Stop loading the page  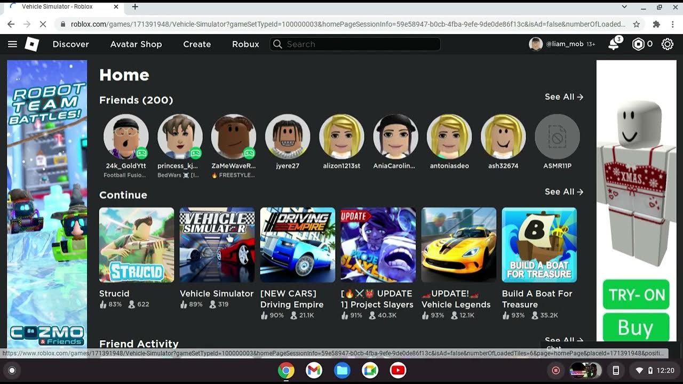[x=44, y=24]
